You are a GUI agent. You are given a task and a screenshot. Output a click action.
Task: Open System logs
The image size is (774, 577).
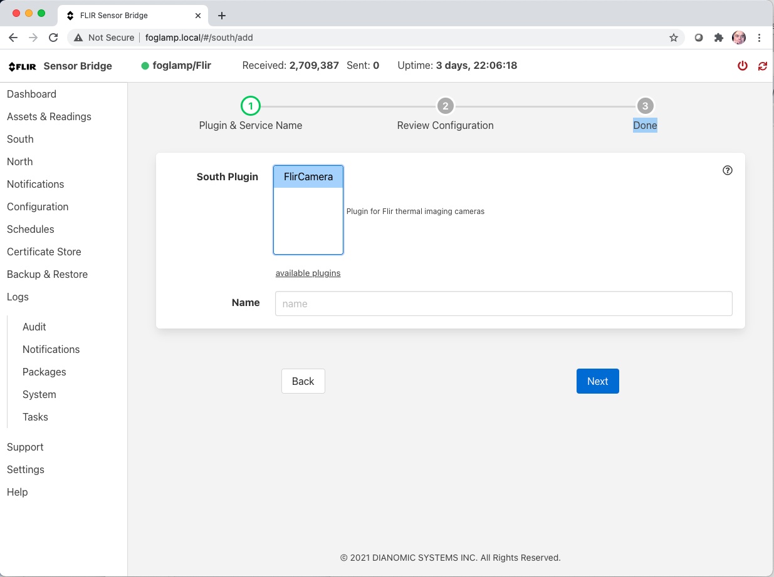point(39,394)
